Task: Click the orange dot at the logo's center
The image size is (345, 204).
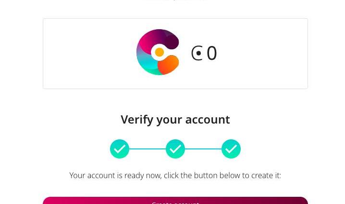Action: coord(160,52)
